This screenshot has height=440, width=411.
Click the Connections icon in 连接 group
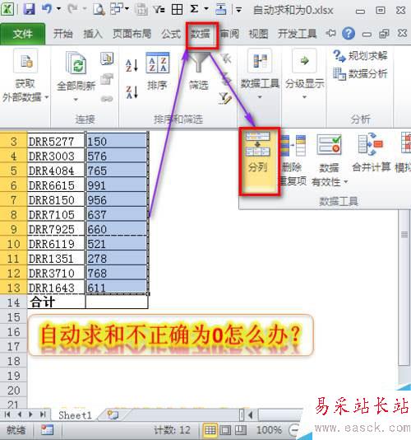click(x=107, y=59)
